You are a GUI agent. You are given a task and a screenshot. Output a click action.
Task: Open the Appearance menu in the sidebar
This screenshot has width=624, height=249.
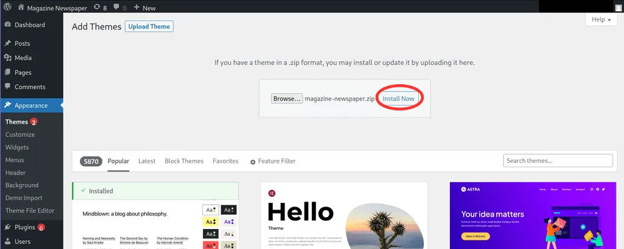31,105
